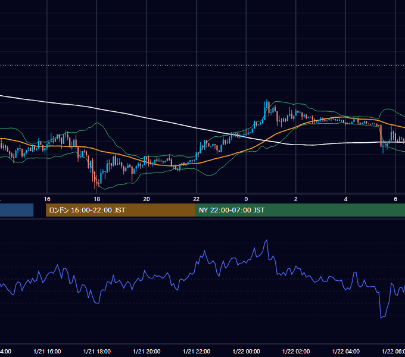The width and height of the screenshot is (405, 357).
Task: Click the 1/21 18:00 label on the lower axis
Action: (97, 351)
